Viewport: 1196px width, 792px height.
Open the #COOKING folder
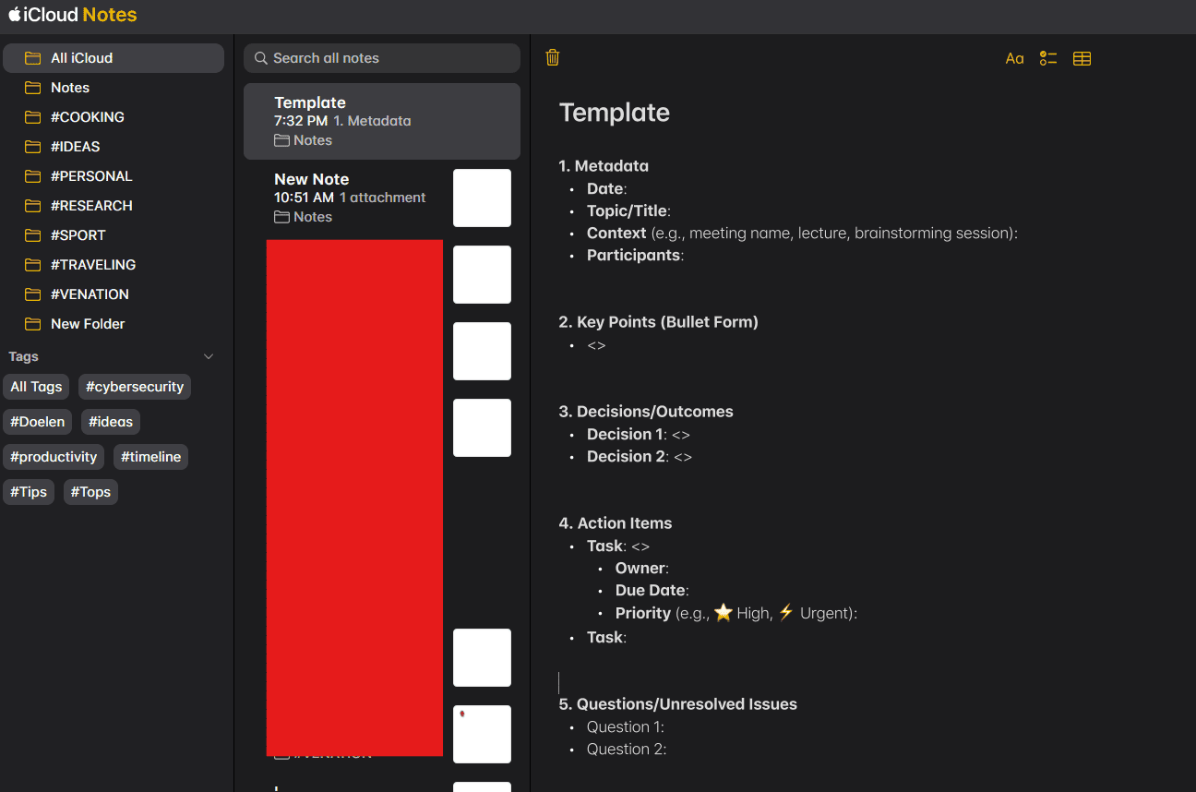click(x=114, y=117)
